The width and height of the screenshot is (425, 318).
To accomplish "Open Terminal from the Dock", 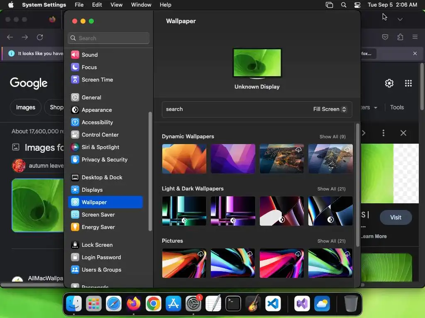I will [233, 304].
